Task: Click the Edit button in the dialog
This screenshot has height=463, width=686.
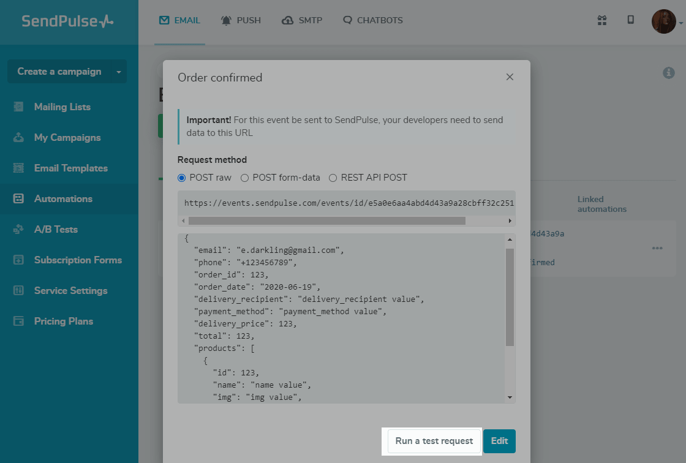Action: [499, 441]
